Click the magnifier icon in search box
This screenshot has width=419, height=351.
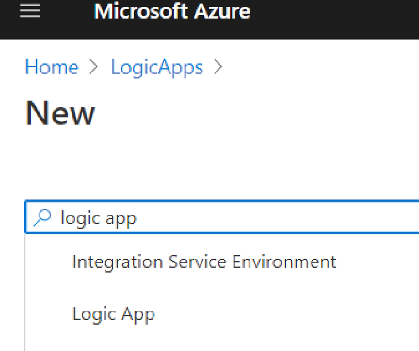coord(42,217)
